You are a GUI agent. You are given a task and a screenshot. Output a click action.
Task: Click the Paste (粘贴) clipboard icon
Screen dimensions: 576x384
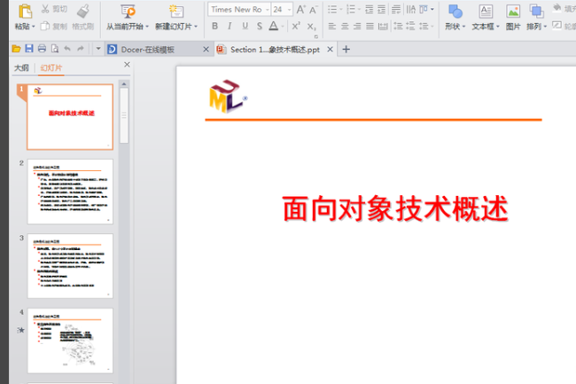[25, 12]
